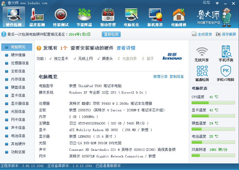Open the 手机评测 phone benchmark icon
239x170 pixels.
click(x=226, y=54)
